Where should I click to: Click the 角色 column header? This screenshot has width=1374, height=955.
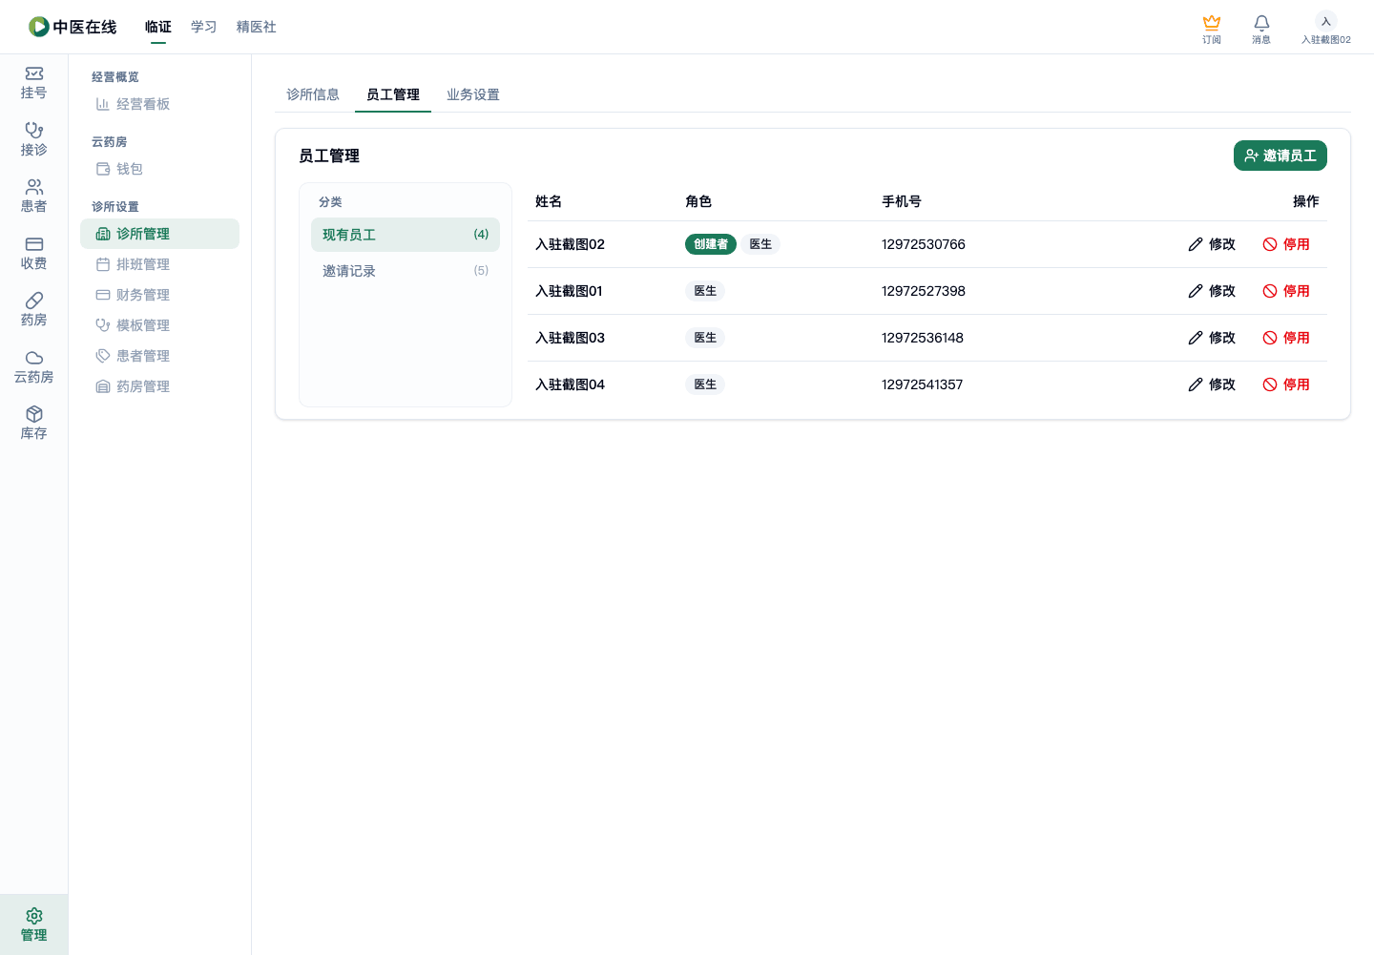[698, 201]
